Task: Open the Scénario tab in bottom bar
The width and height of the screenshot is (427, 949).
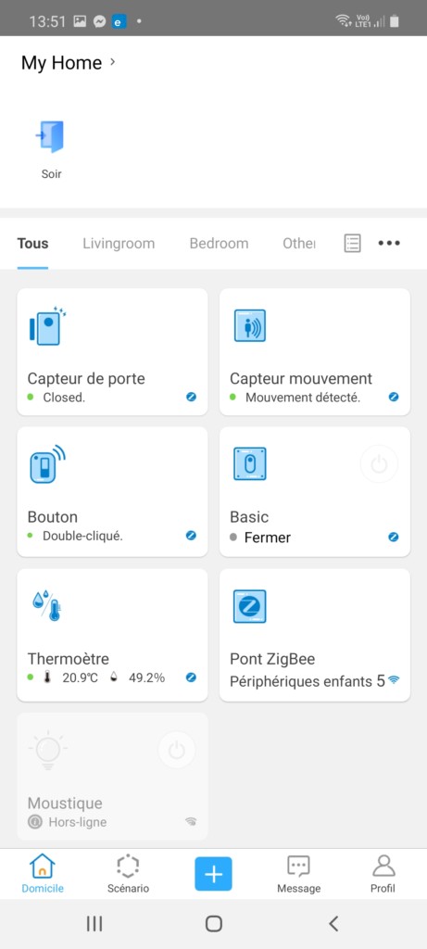Action: tap(128, 874)
